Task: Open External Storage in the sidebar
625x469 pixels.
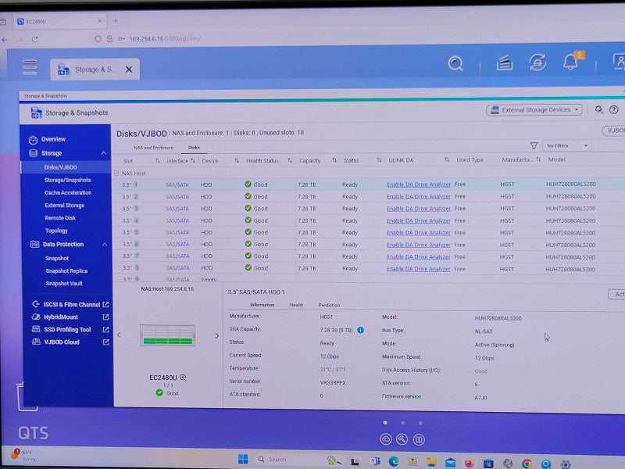Action: tap(65, 206)
